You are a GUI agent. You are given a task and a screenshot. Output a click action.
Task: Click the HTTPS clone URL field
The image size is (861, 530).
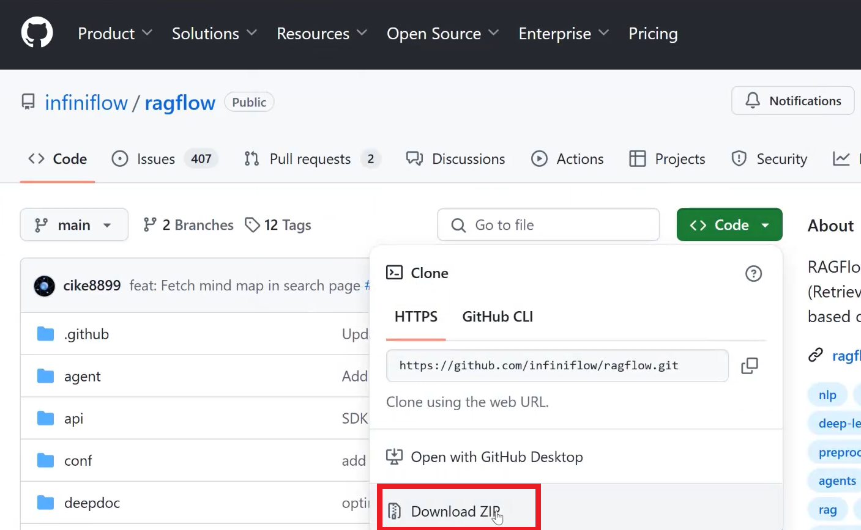557,366
